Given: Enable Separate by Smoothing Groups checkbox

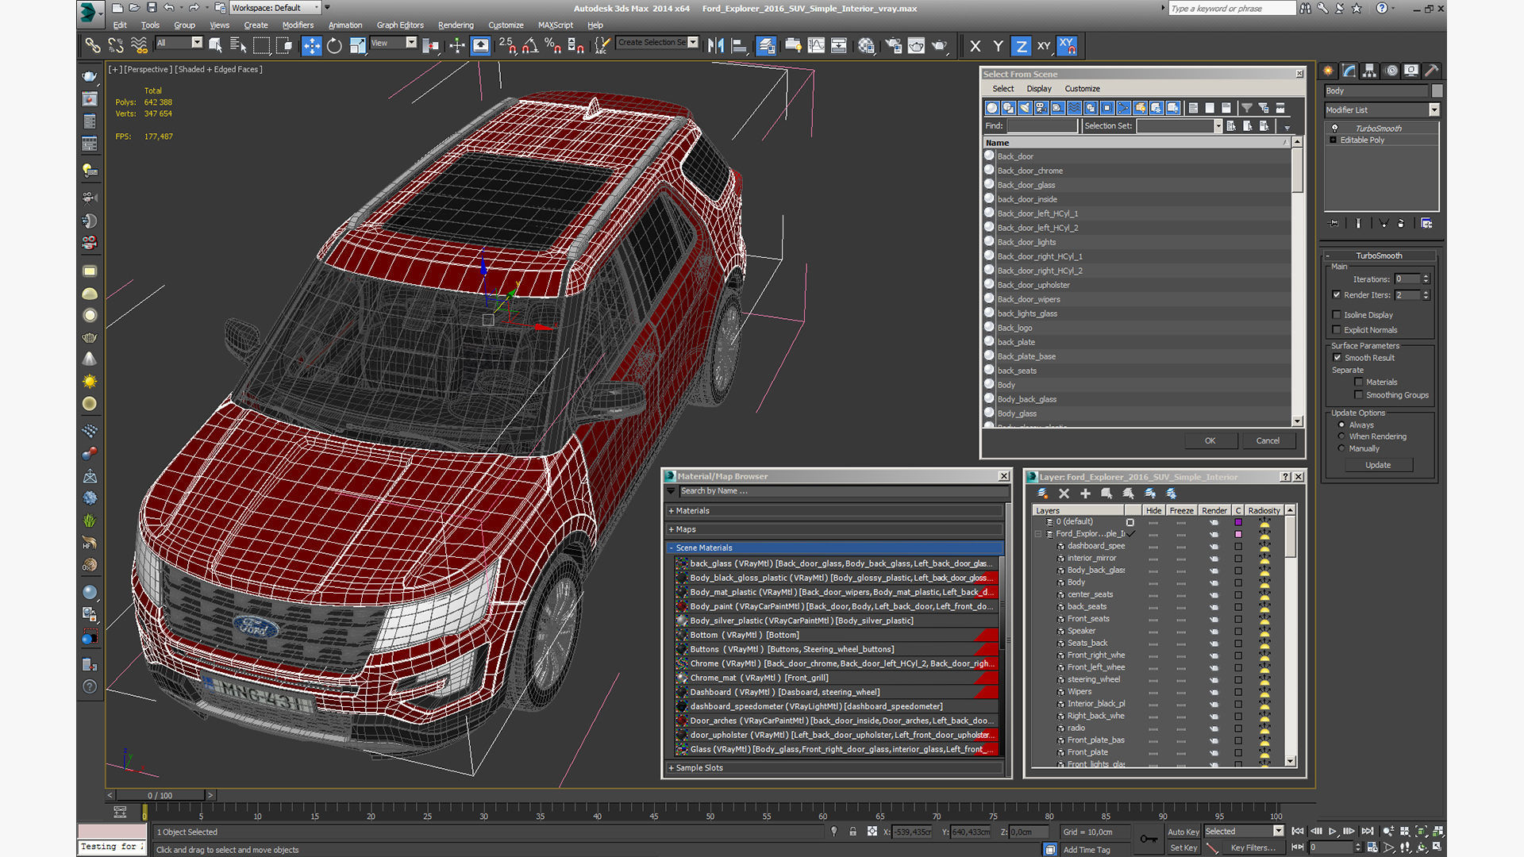Looking at the screenshot, I should [1358, 395].
